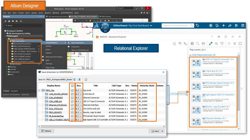Open the Mounts, Logo & Label | A.1 link
This screenshot has width=250, height=140.
coord(217,107)
